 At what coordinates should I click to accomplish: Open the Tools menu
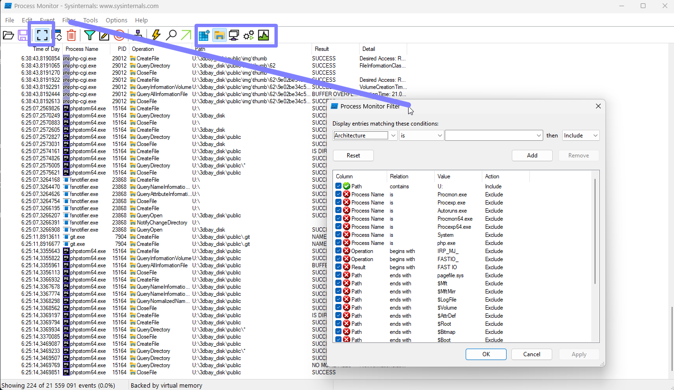90,20
